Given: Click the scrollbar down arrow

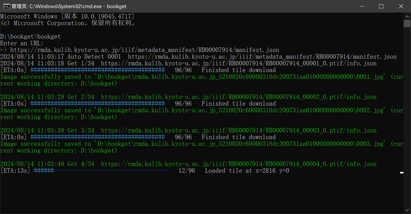Looking at the screenshot, I should 407,210.
